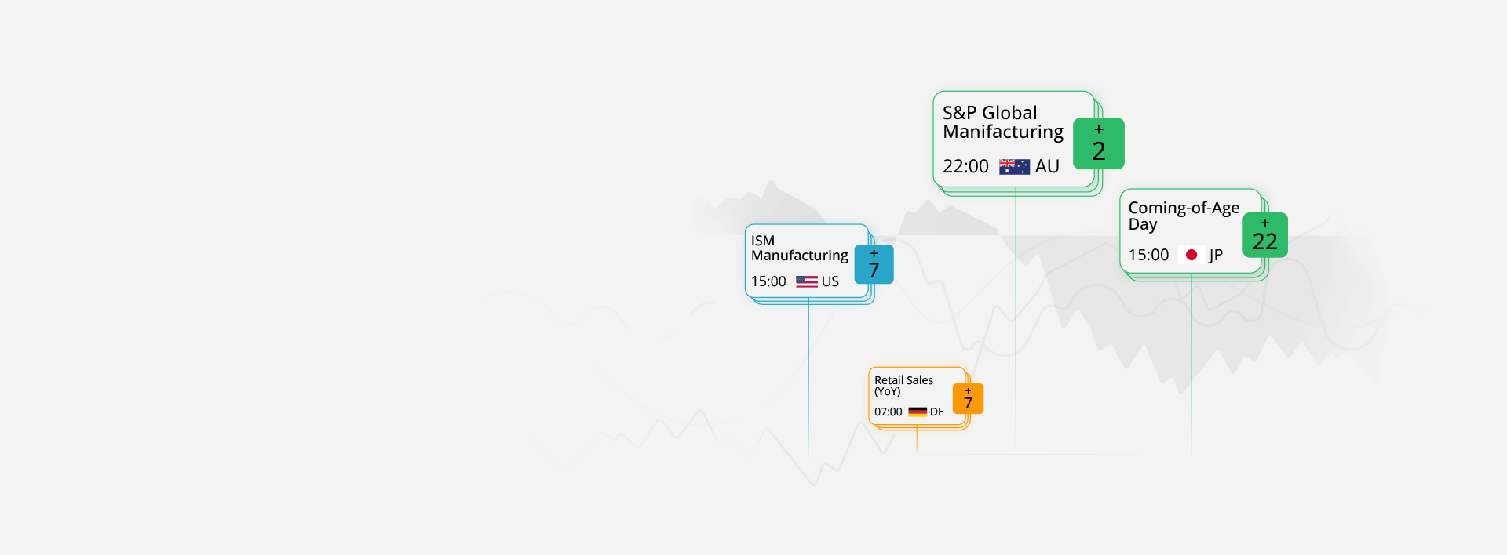Click the JP country code
The height and width of the screenshot is (555, 1507).
point(1216,255)
